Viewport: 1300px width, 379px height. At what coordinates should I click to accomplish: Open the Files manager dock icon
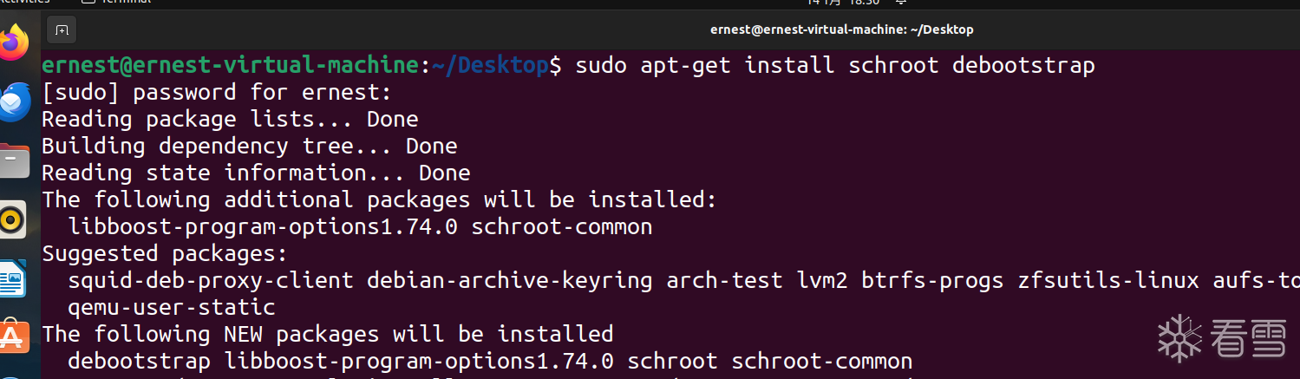(15, 160)
